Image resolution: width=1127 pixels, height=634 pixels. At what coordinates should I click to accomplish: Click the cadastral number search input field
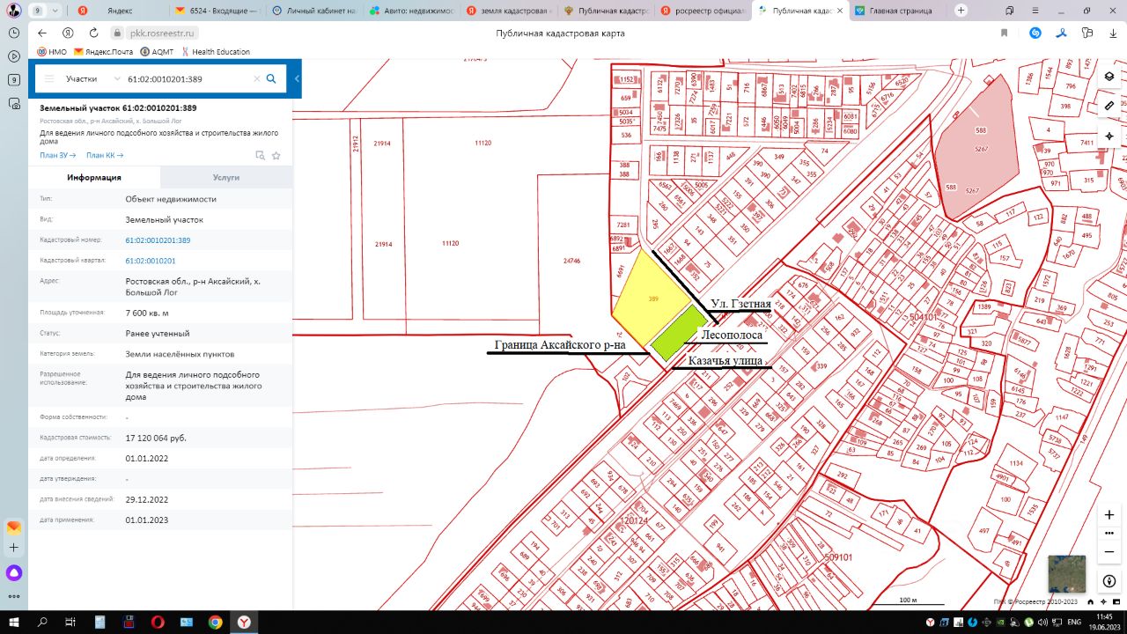(x=188, y=78)
